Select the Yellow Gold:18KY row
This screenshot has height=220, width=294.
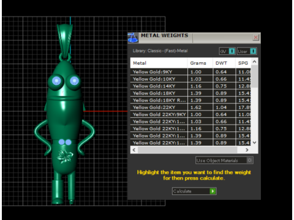point(190,93)
